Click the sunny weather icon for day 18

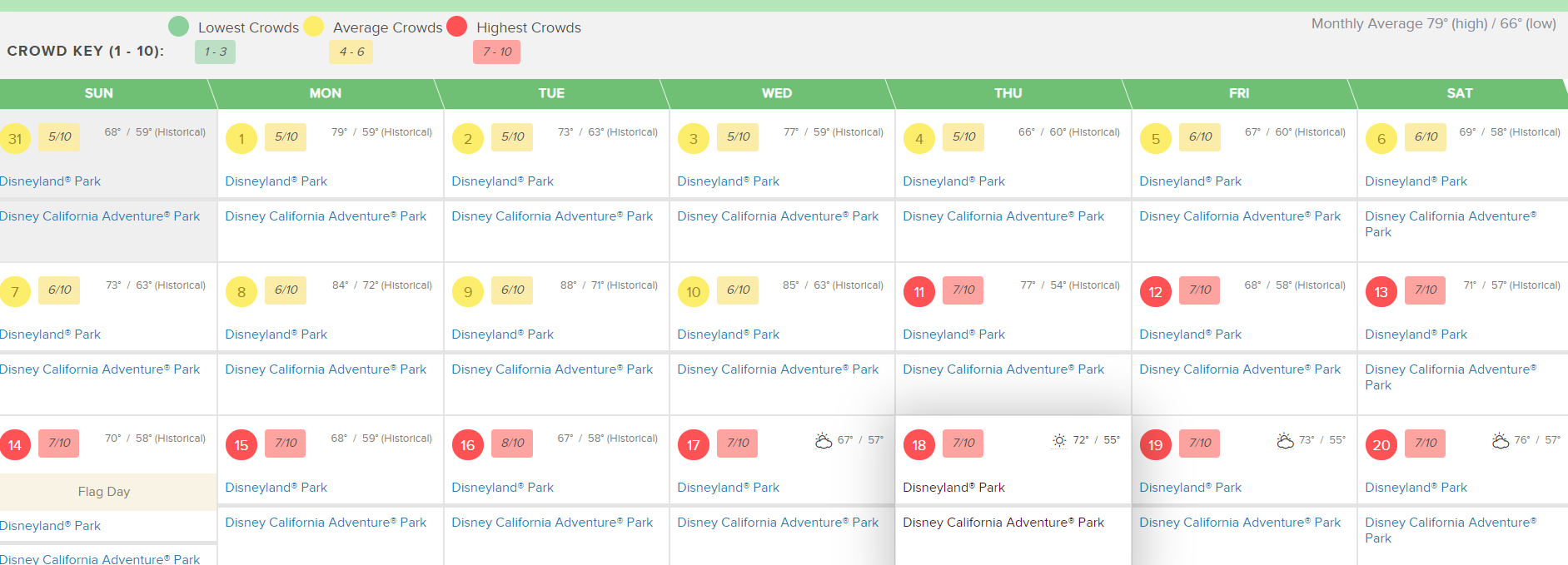pos(1059,441)
